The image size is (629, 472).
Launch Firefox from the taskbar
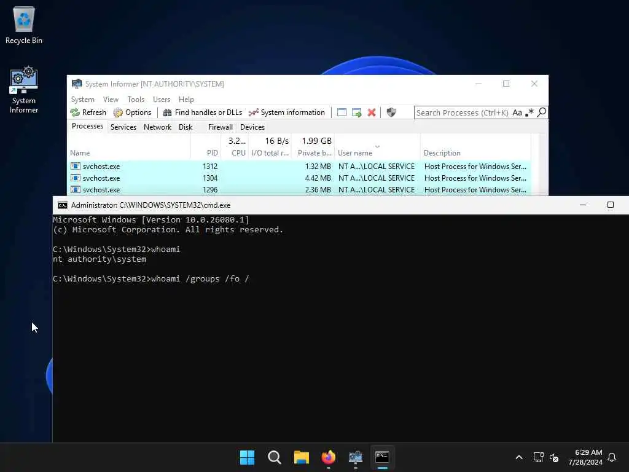coord(329,457)
